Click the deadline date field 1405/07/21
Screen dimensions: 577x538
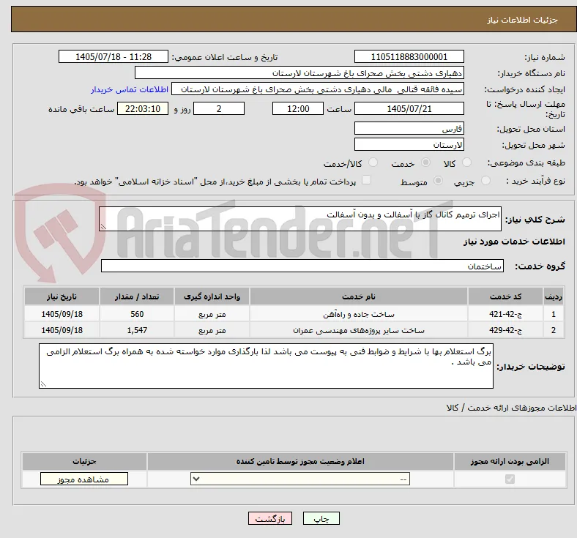coord(409,108)
